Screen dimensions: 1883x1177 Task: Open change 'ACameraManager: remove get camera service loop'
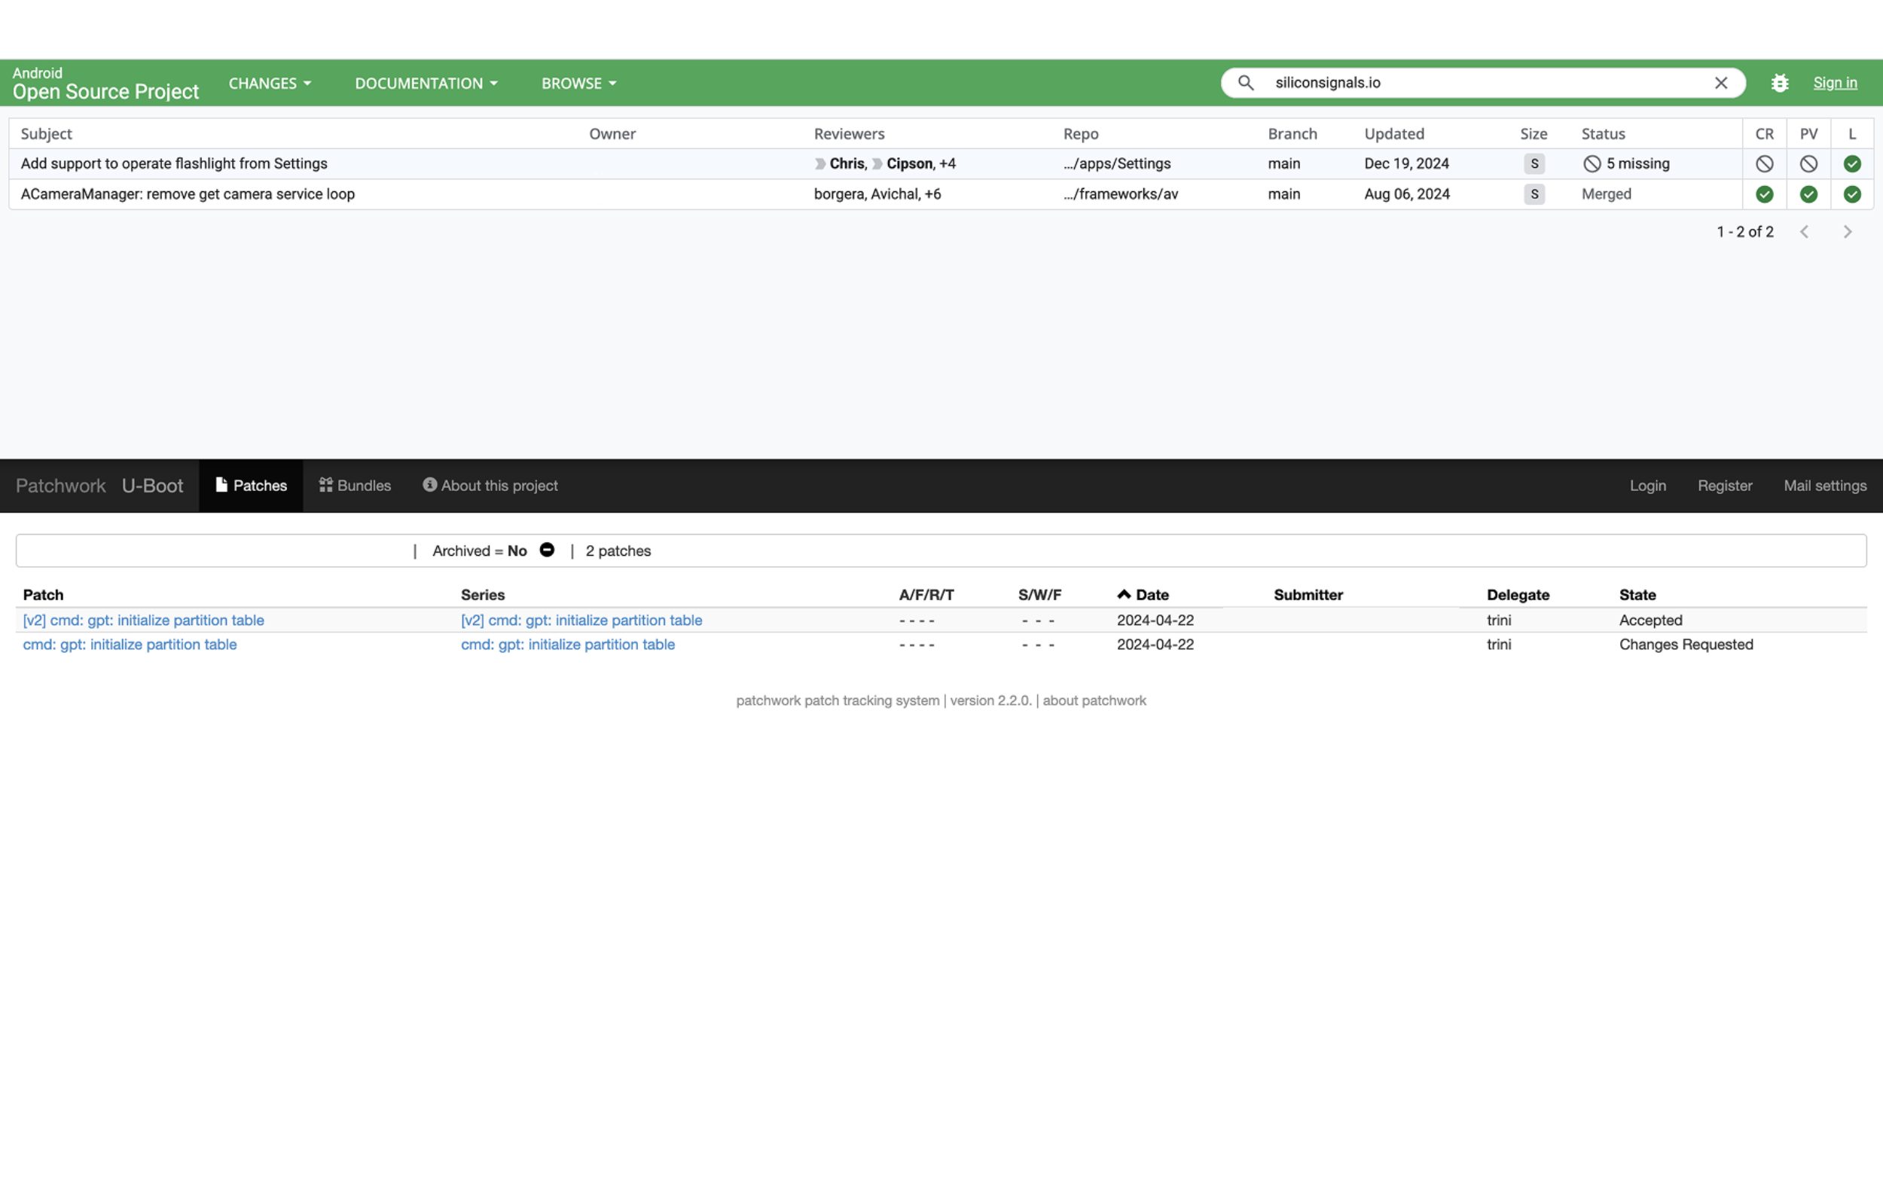click(x=188, y=194)
